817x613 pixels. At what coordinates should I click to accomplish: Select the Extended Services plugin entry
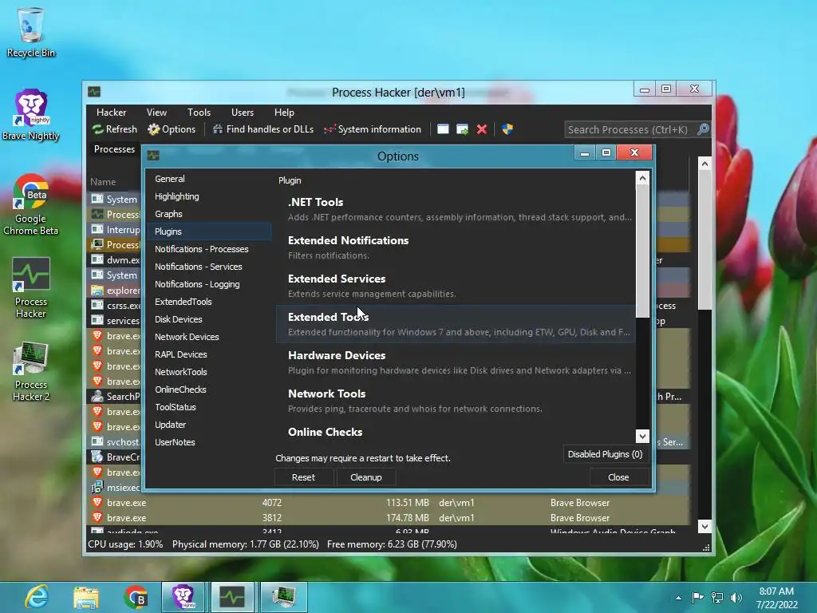(456, 286)
